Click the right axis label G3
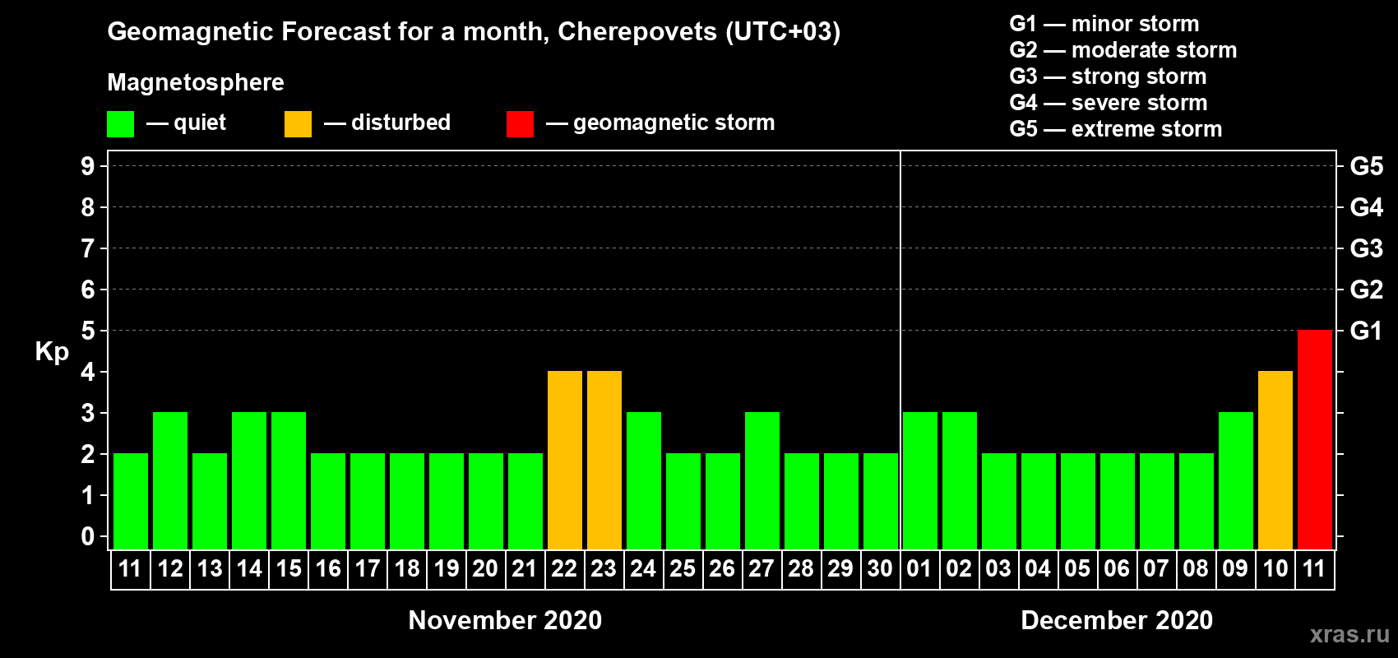 click(1367, 248)
